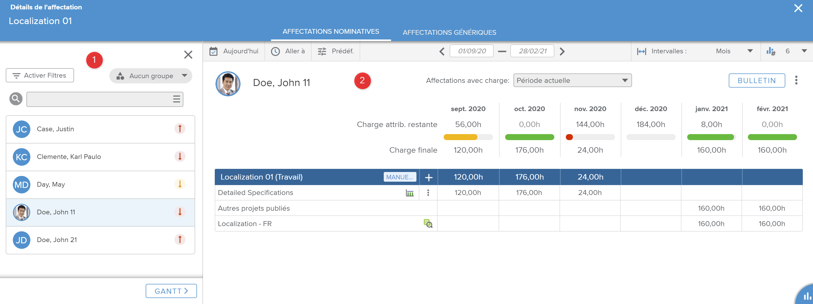This screenshot has height=304, width=813.
Task: Click the search magnifier icon
Action: click(x=16, y=99)
